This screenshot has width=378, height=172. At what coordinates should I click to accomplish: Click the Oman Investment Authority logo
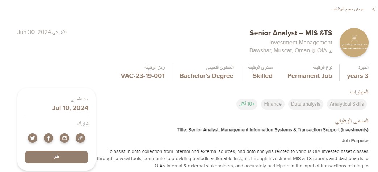click(x=354, y=43)
